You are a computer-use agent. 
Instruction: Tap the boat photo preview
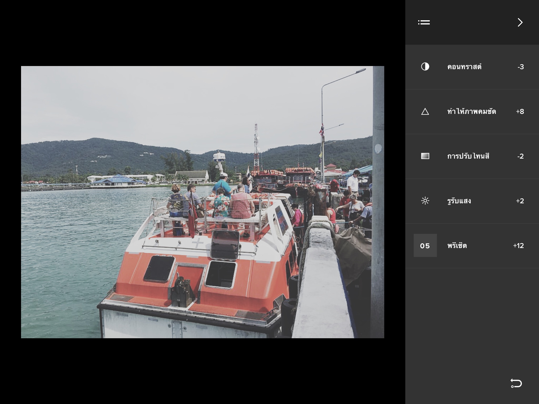click(x=203, y=202)
